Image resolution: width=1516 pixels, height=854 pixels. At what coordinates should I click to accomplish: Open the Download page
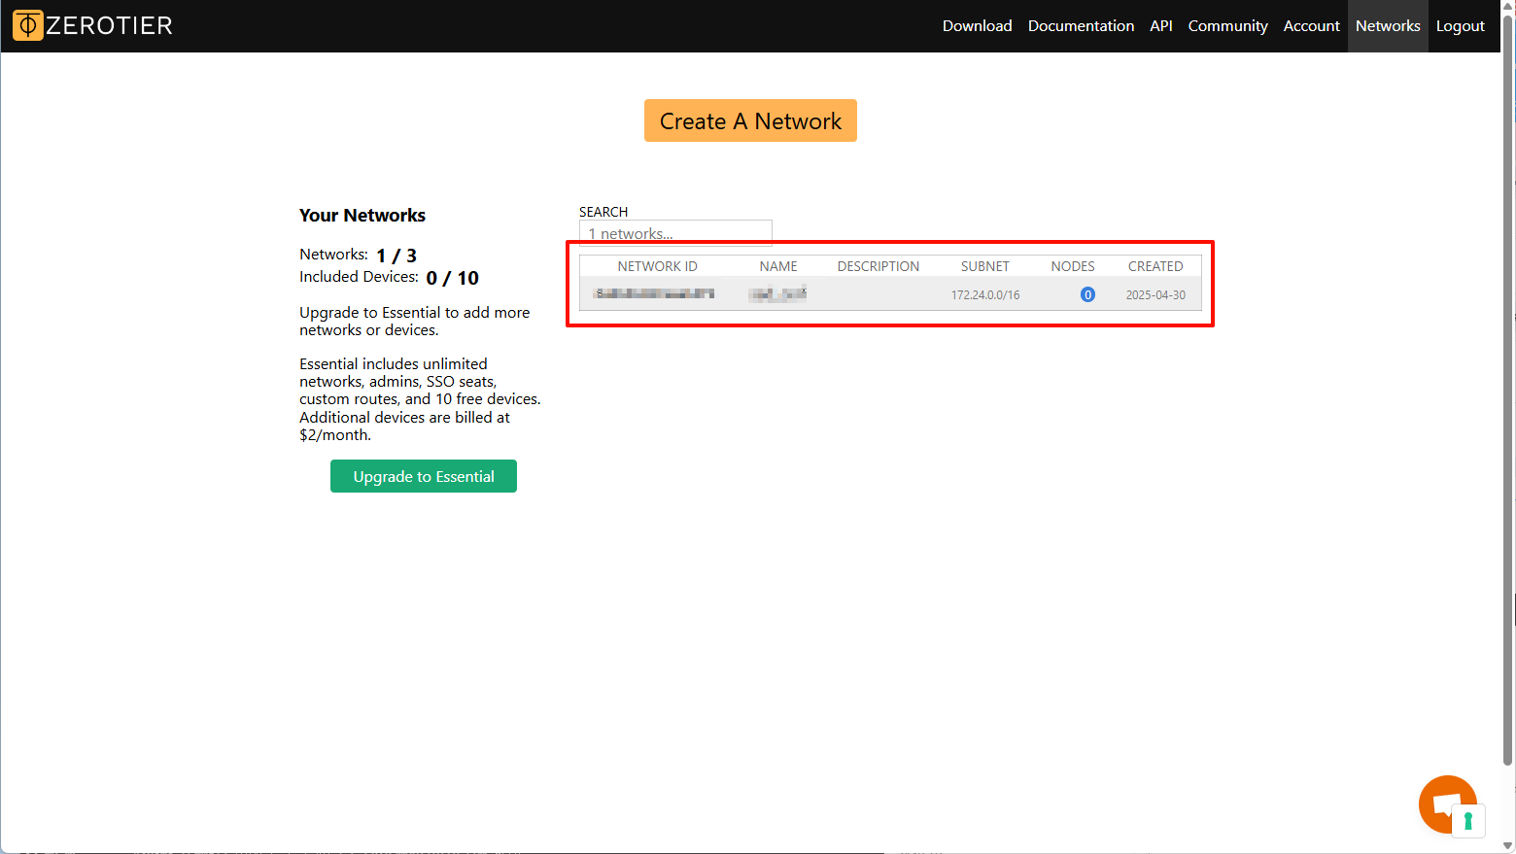977,26
